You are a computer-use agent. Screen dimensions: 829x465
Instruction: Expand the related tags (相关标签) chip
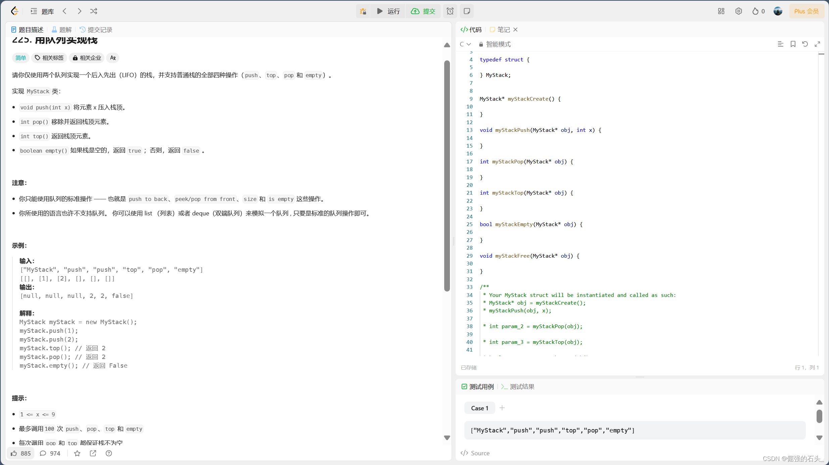coord(49,58)
